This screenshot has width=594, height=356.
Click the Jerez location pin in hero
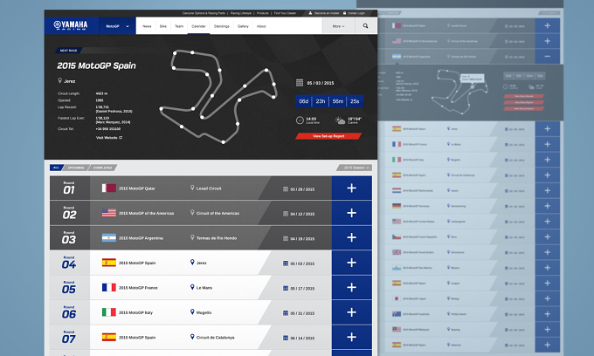pyautogui.click(x=59, y=80)
